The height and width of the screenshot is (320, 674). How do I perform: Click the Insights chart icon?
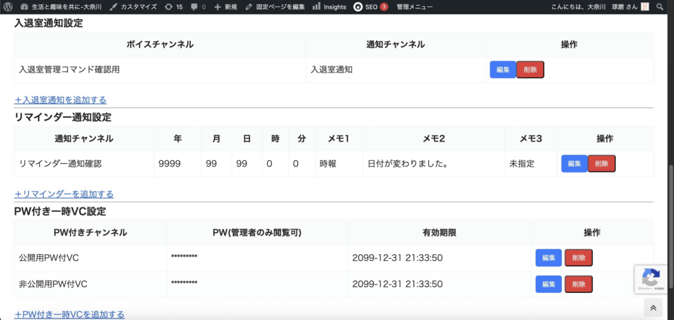click(317, 7)
